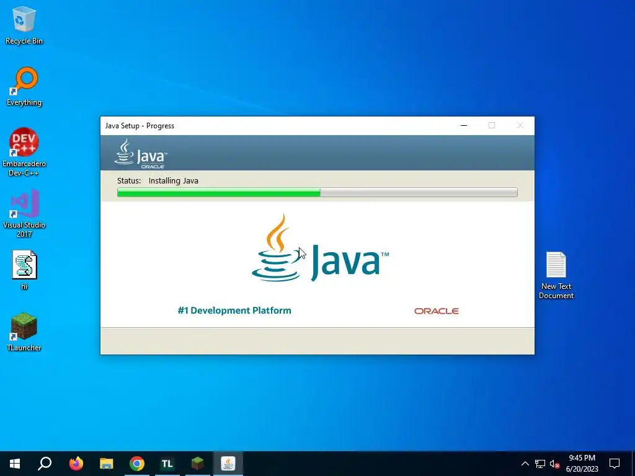Show hidden system tray icons
635x476 pixels.
[525, 464]
